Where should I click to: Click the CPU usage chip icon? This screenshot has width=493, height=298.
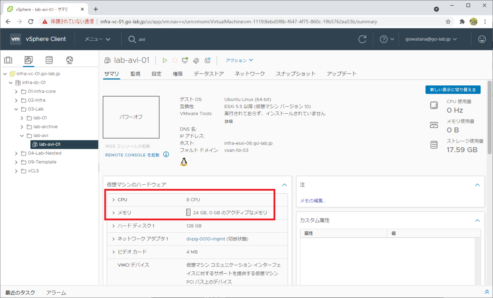tap(434, 105)
